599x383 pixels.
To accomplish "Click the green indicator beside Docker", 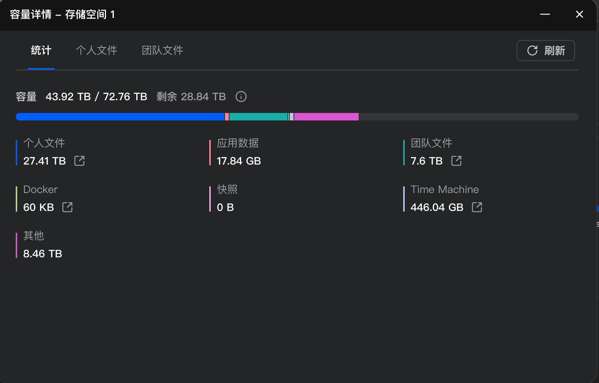I will click(16, 198).
